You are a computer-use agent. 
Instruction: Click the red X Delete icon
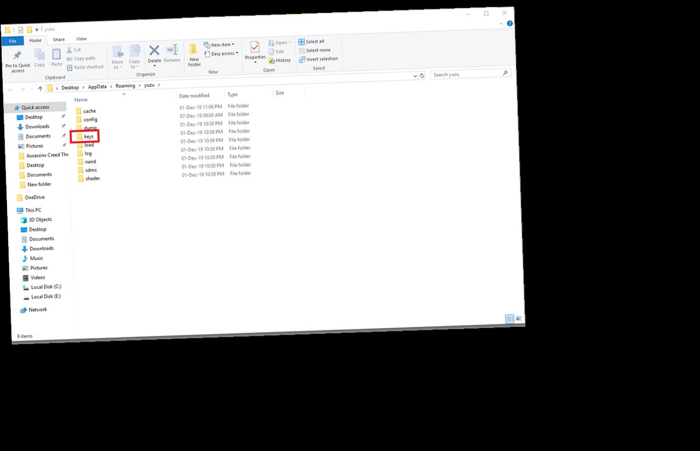point(154,50)
